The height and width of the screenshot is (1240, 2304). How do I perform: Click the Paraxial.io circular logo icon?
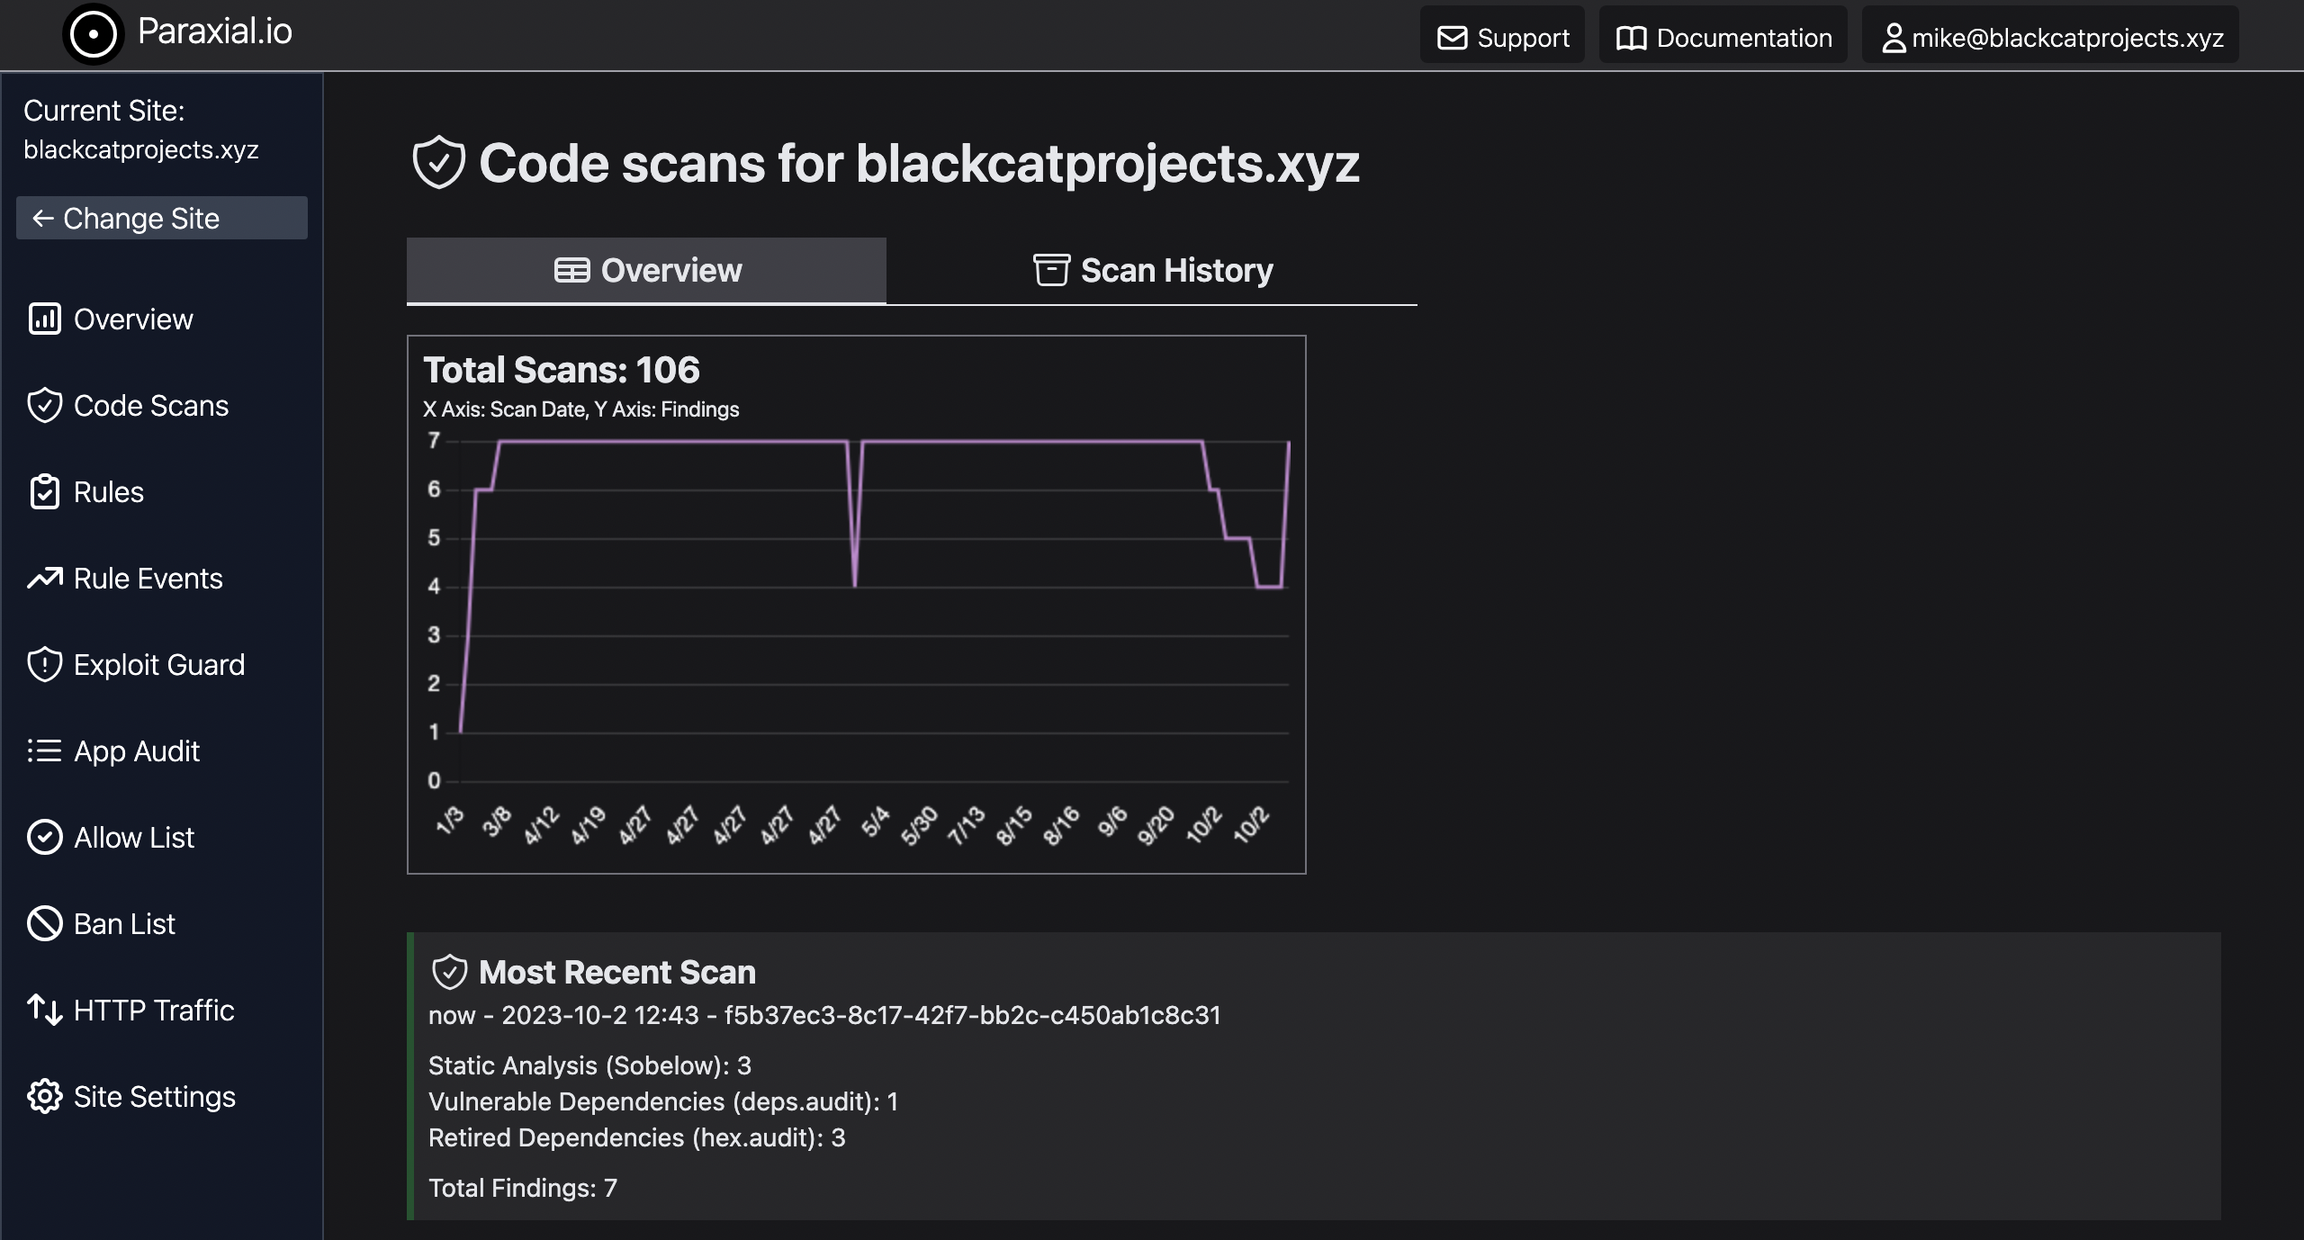tap(93, 34)
